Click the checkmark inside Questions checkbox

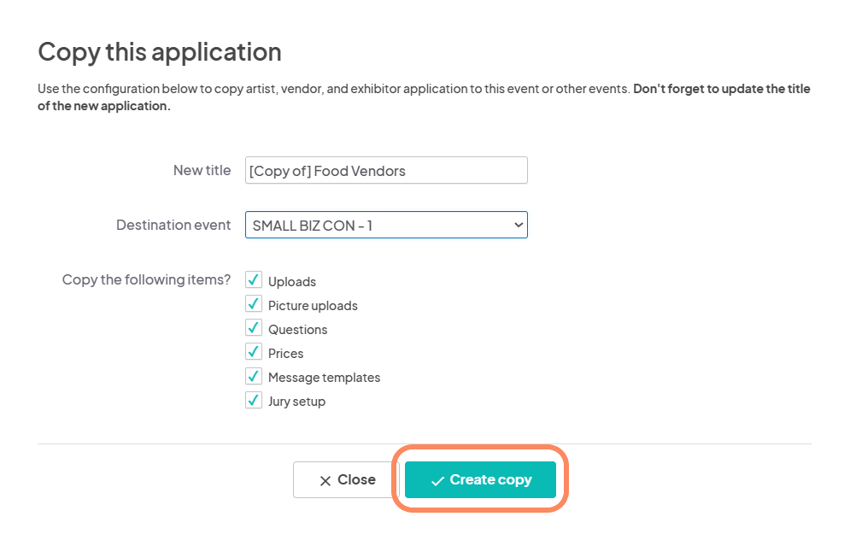(253, 328)
